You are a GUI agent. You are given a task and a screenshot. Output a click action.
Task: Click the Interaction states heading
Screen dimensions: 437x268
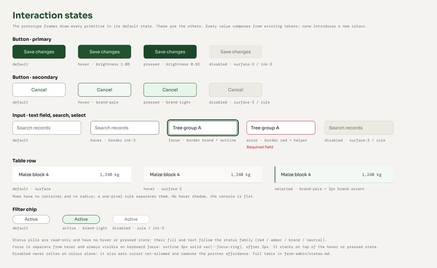tap(52, 15)
